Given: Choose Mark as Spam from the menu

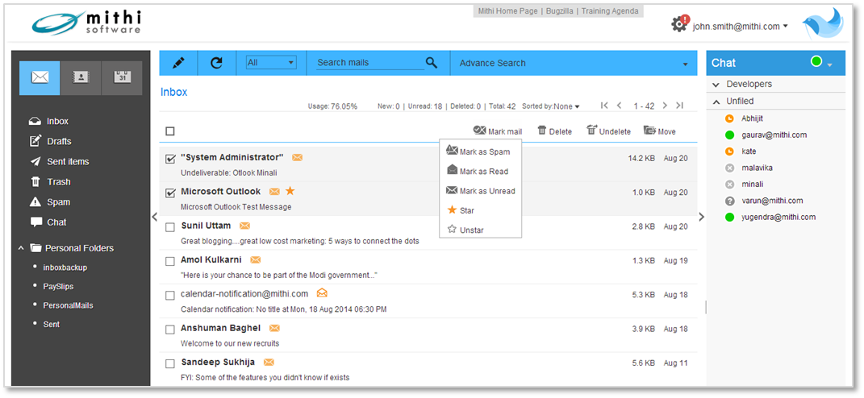Looking at the screenshot, I should pyautogui.click(x=478, y=151).
